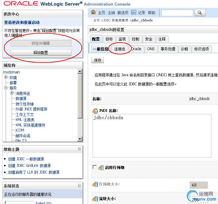The height and width of the screenshot is (204, 218).
Task: Open 帮助 in the toolbar
Action: tap(151, 13)
